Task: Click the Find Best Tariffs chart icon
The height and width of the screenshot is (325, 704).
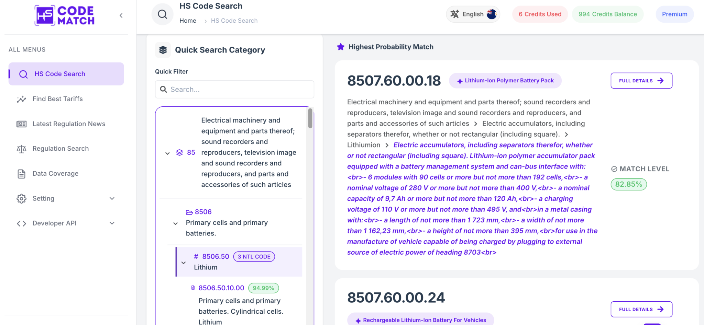Action: click(21, 99)
